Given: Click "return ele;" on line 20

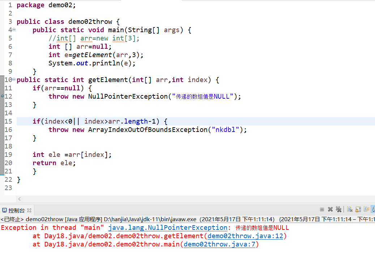Looking at the screenshot, I should [x=54, y=163].
